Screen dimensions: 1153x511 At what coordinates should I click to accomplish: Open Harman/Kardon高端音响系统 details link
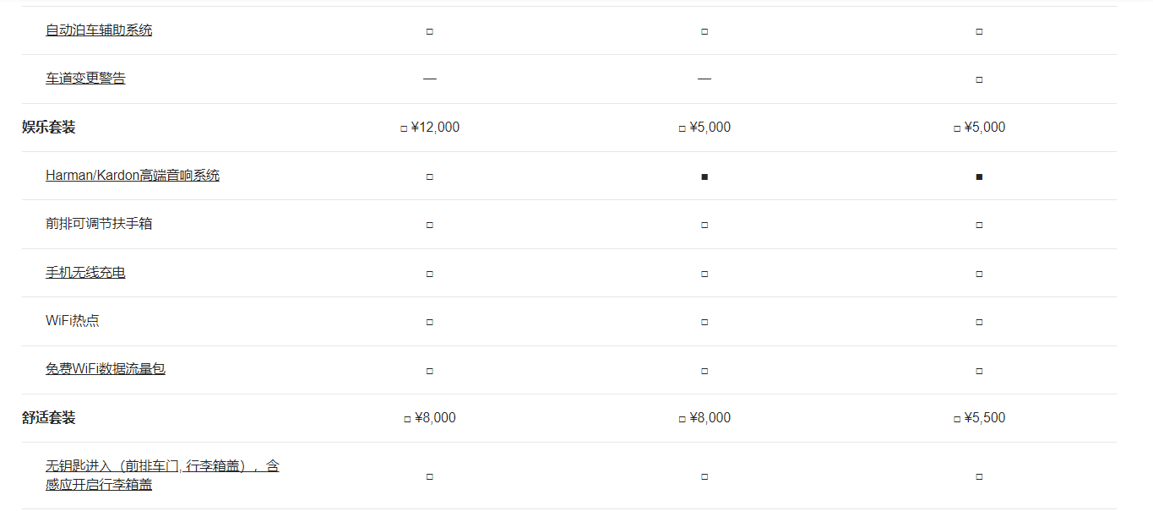pos(133,176)
